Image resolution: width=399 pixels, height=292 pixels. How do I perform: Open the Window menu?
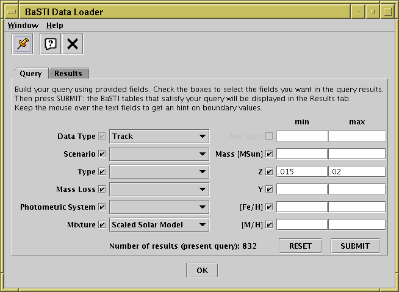point(23,26)
